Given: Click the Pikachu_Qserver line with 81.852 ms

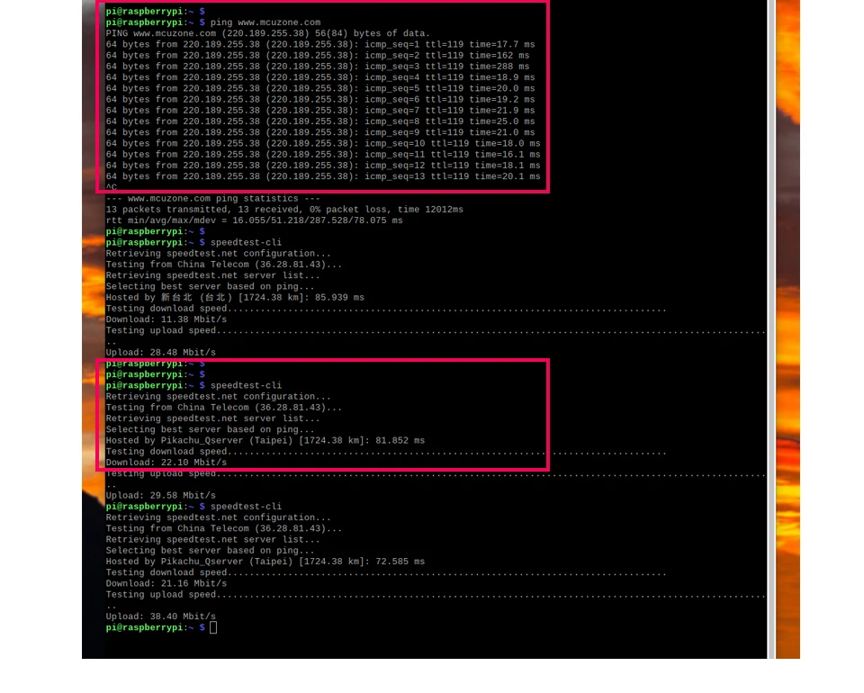Looking at the screenshot, I should coord(265,441).
